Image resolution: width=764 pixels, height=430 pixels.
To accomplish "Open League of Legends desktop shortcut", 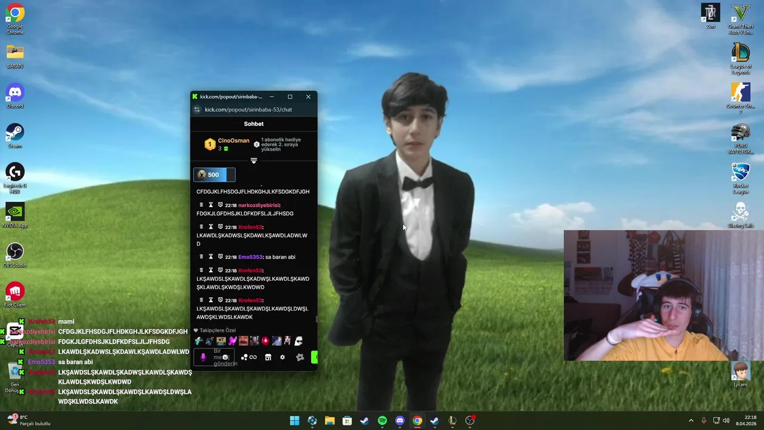I will (741, 59).
